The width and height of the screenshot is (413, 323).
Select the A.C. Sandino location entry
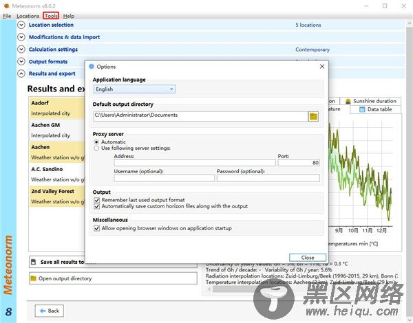tap(57, 174)
